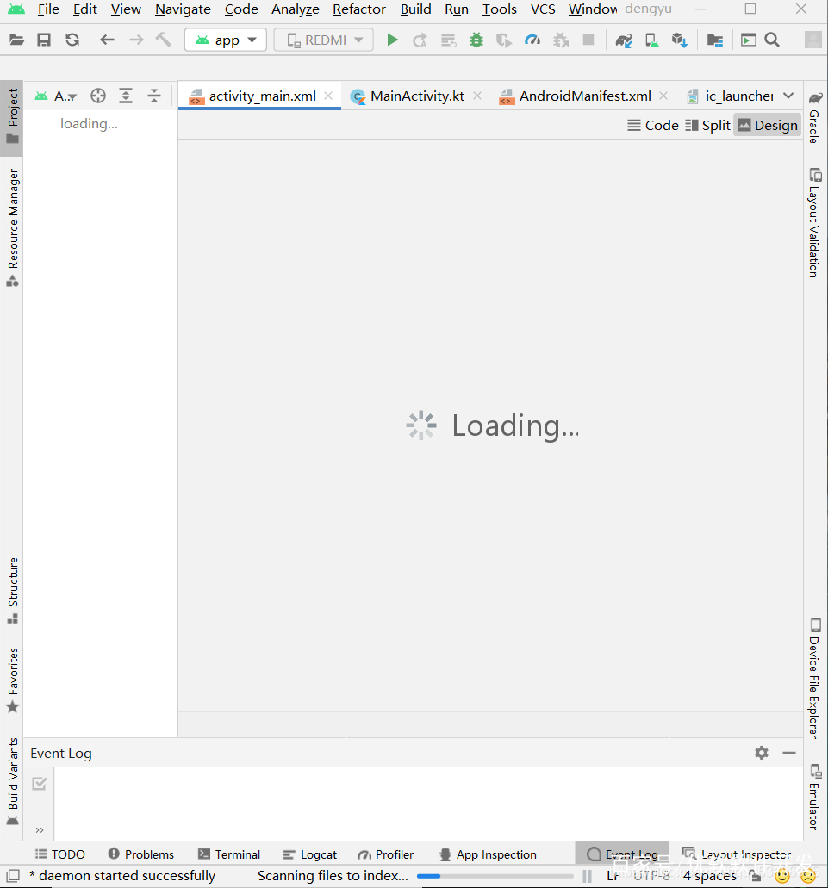
Task: Open file or project icon
Action: [17, 40]
